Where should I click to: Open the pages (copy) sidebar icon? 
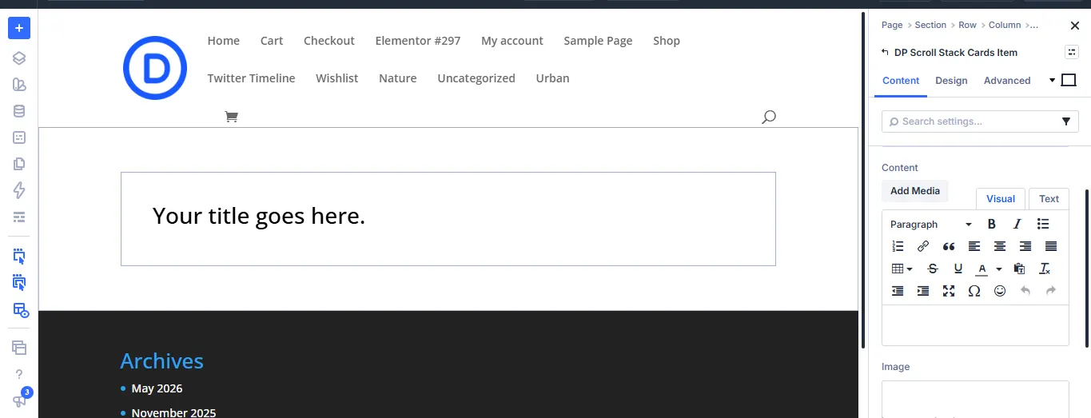tap(19, 164)
